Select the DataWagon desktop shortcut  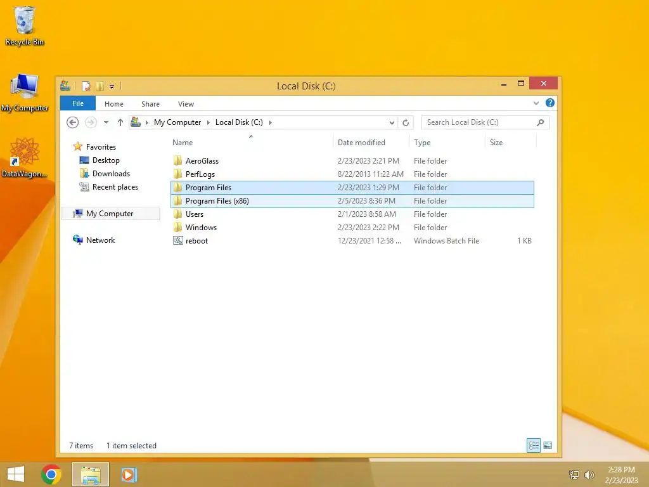[24, 158]
